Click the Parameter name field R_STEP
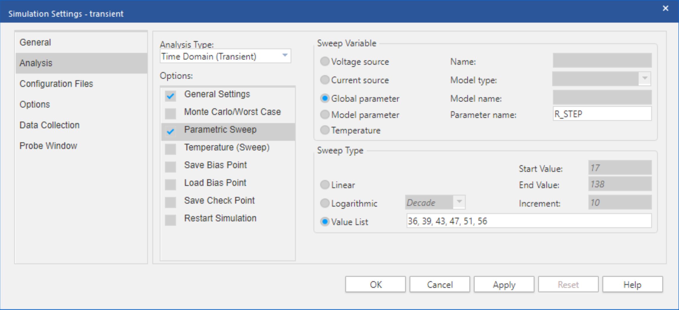The height and width of the screenshot is (310, 679). [x=602, y=114]
